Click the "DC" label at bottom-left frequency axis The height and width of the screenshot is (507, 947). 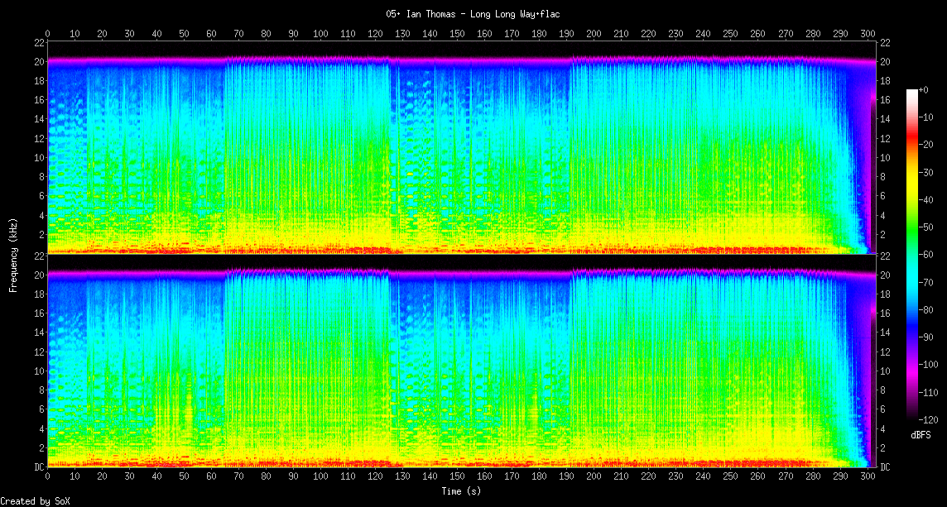point(39,467)
